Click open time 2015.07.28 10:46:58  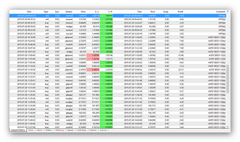click(26, 45)
